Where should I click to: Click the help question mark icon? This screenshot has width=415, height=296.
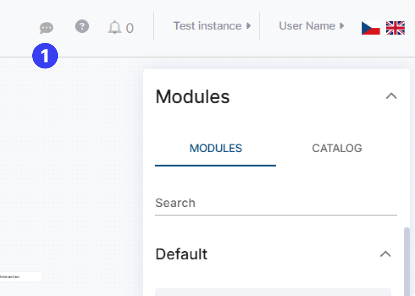click(82, 27)
